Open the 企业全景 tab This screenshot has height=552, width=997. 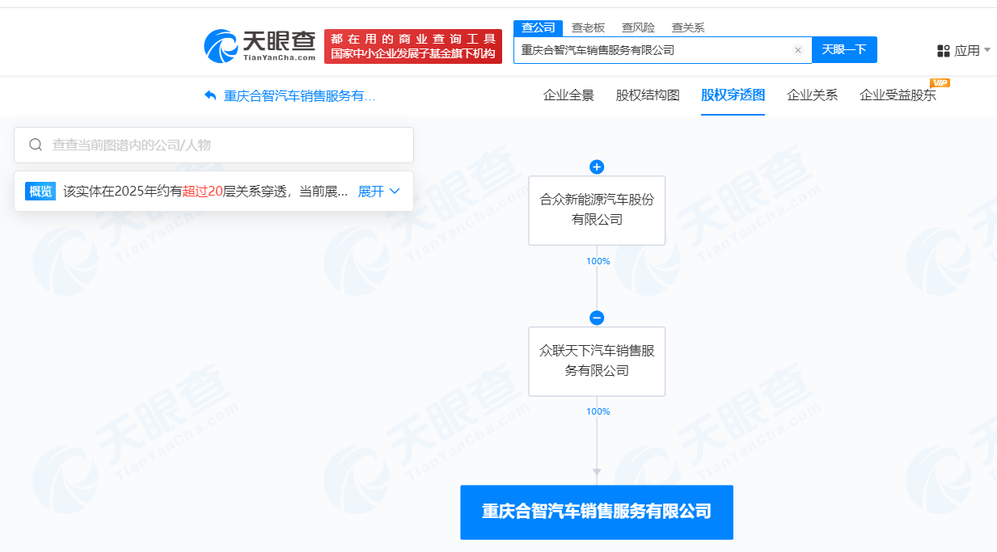coord(568,95)
